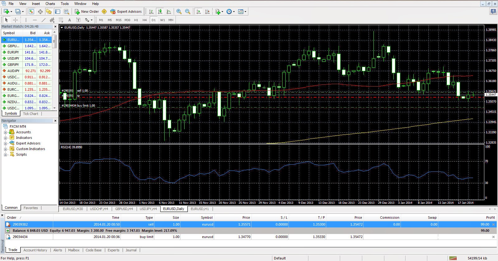The image size is (498, 261).
Task: Set timeframe to W1
Action: (x=162, y=20)
